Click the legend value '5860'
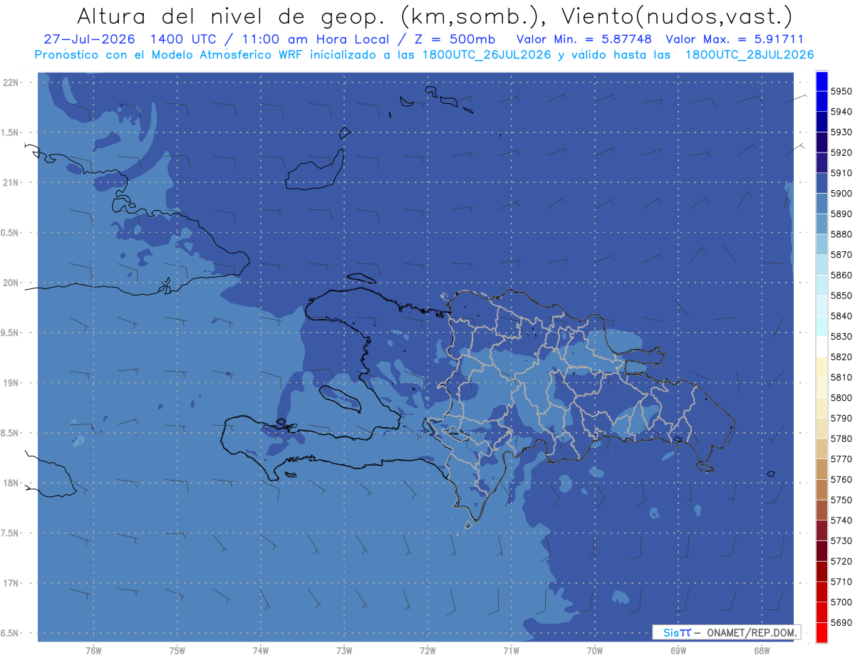Viewport: 855px width, 660px height. tap(841, 275)
